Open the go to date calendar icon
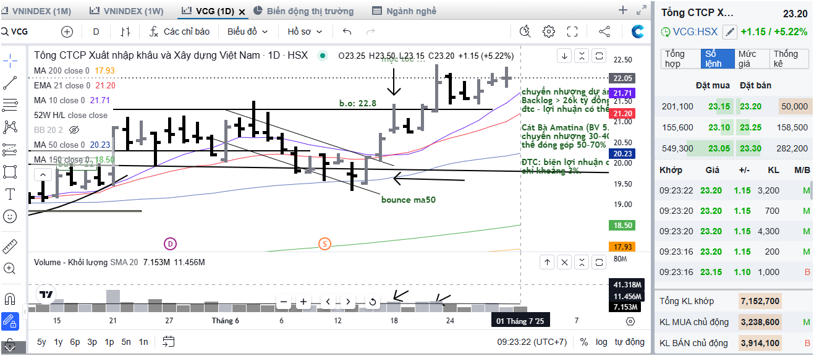 click(169, 341)
